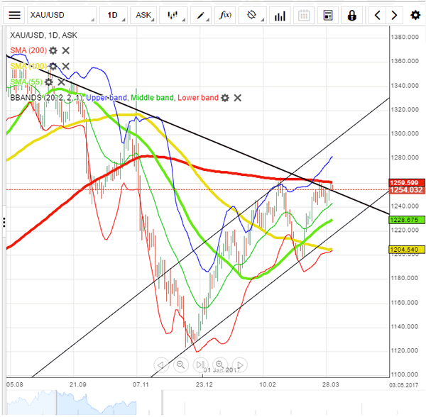The width and height of the screenshot is (426, 417).
Task: Click the 1204.540 yellow price tag
Action: [407, 250]
